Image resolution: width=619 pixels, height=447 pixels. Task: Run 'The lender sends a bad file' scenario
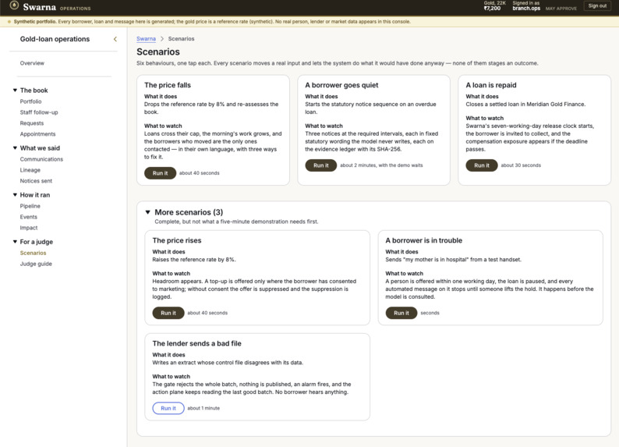coord(168,408)
